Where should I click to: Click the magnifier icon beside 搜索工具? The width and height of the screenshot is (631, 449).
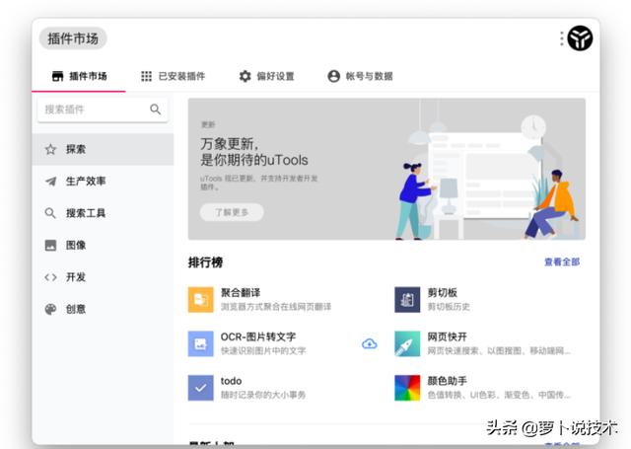(50, 213)
